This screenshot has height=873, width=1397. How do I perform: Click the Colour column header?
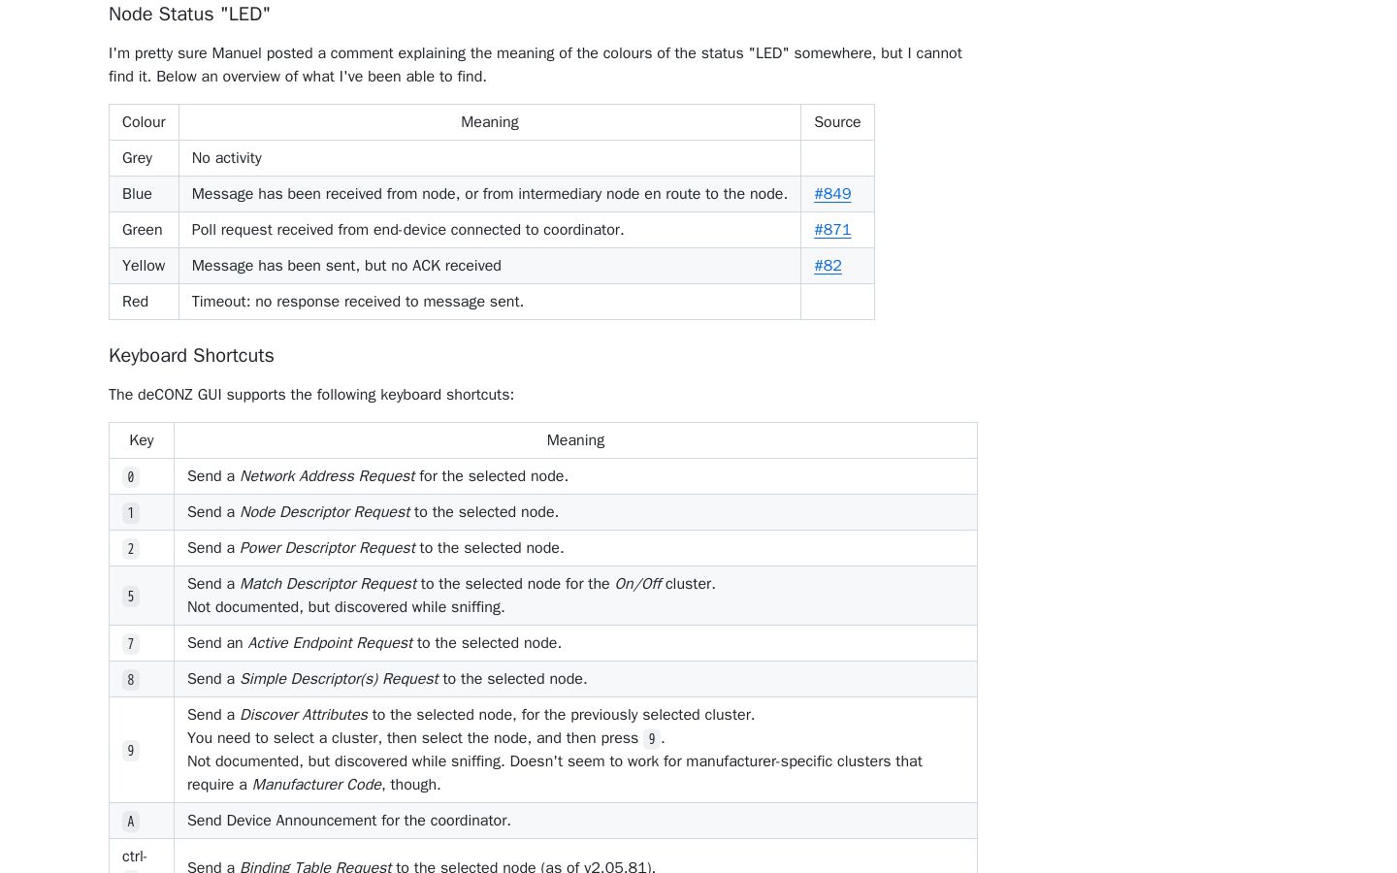(x=144, y=122)
